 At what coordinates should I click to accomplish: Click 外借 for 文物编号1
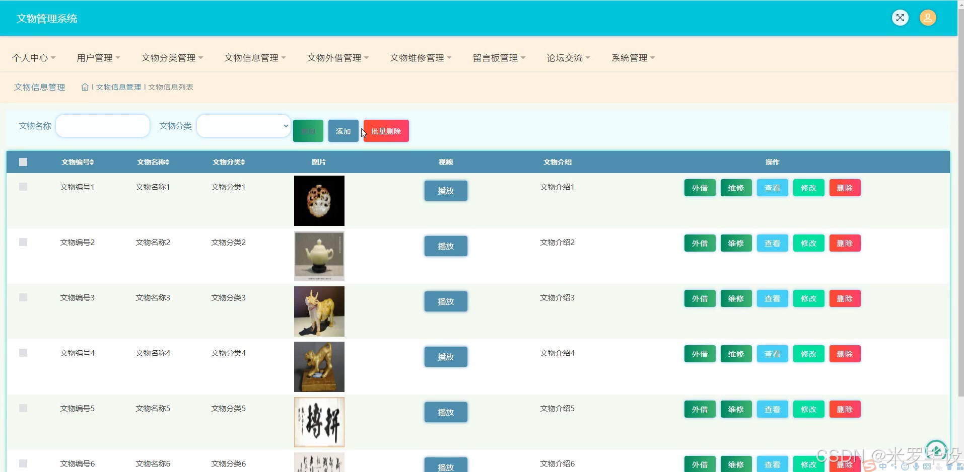tap(700, 188)
